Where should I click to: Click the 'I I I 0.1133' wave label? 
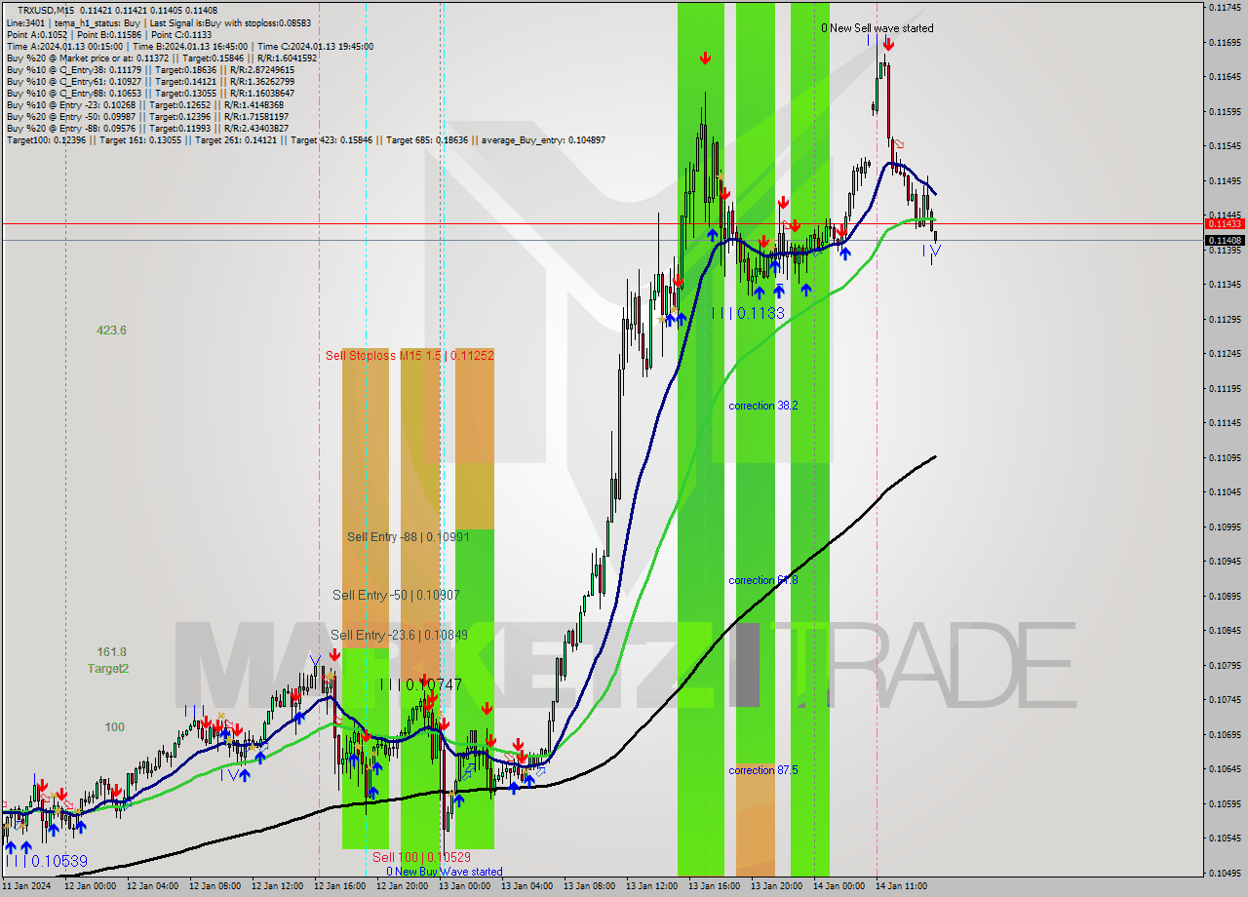tap(748, 313)
